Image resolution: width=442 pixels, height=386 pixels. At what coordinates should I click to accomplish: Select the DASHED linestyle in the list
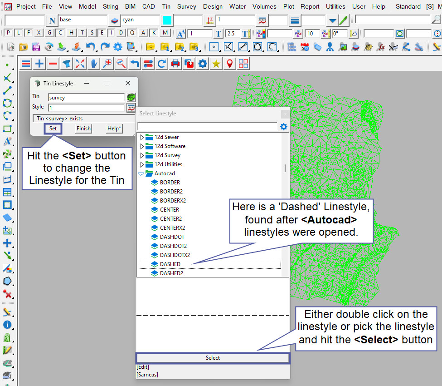[x=170, y=264]
